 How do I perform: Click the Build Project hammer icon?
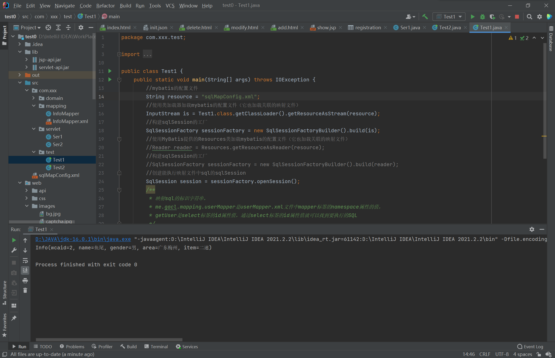pyautogui.click(x=425, y=17)
